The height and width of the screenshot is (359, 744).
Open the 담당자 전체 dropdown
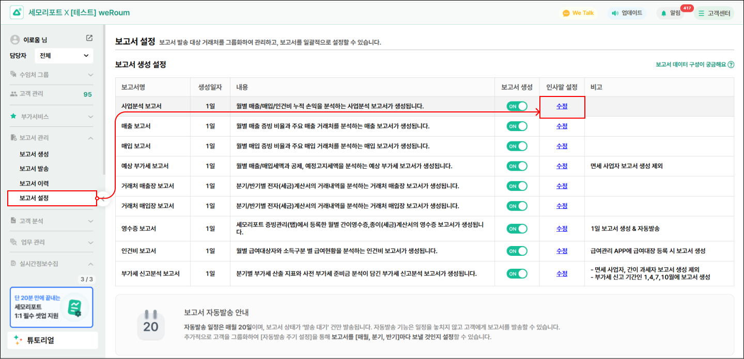(64, 56)
